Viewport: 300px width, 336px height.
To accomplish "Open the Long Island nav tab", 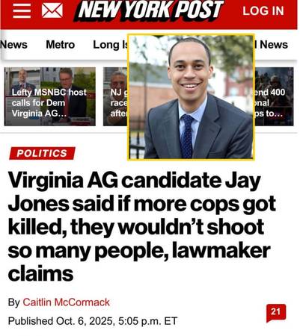I will (x=110, y=46).
